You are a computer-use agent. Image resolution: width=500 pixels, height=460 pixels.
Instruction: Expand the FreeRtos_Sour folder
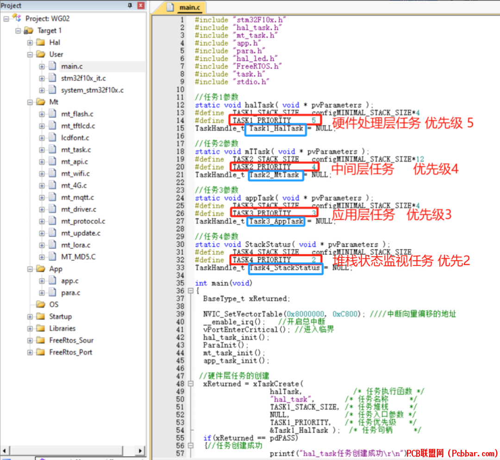tap(30, 340)
